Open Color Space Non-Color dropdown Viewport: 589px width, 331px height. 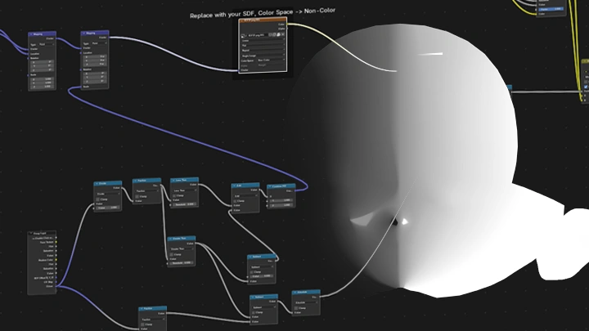[x=272, y=60]
